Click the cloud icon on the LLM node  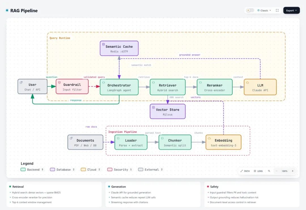tap(247, 83)
